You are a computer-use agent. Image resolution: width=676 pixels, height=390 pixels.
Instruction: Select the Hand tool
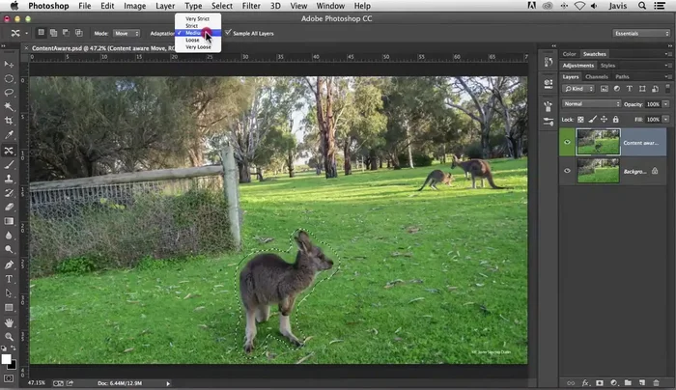pos(9,321)
